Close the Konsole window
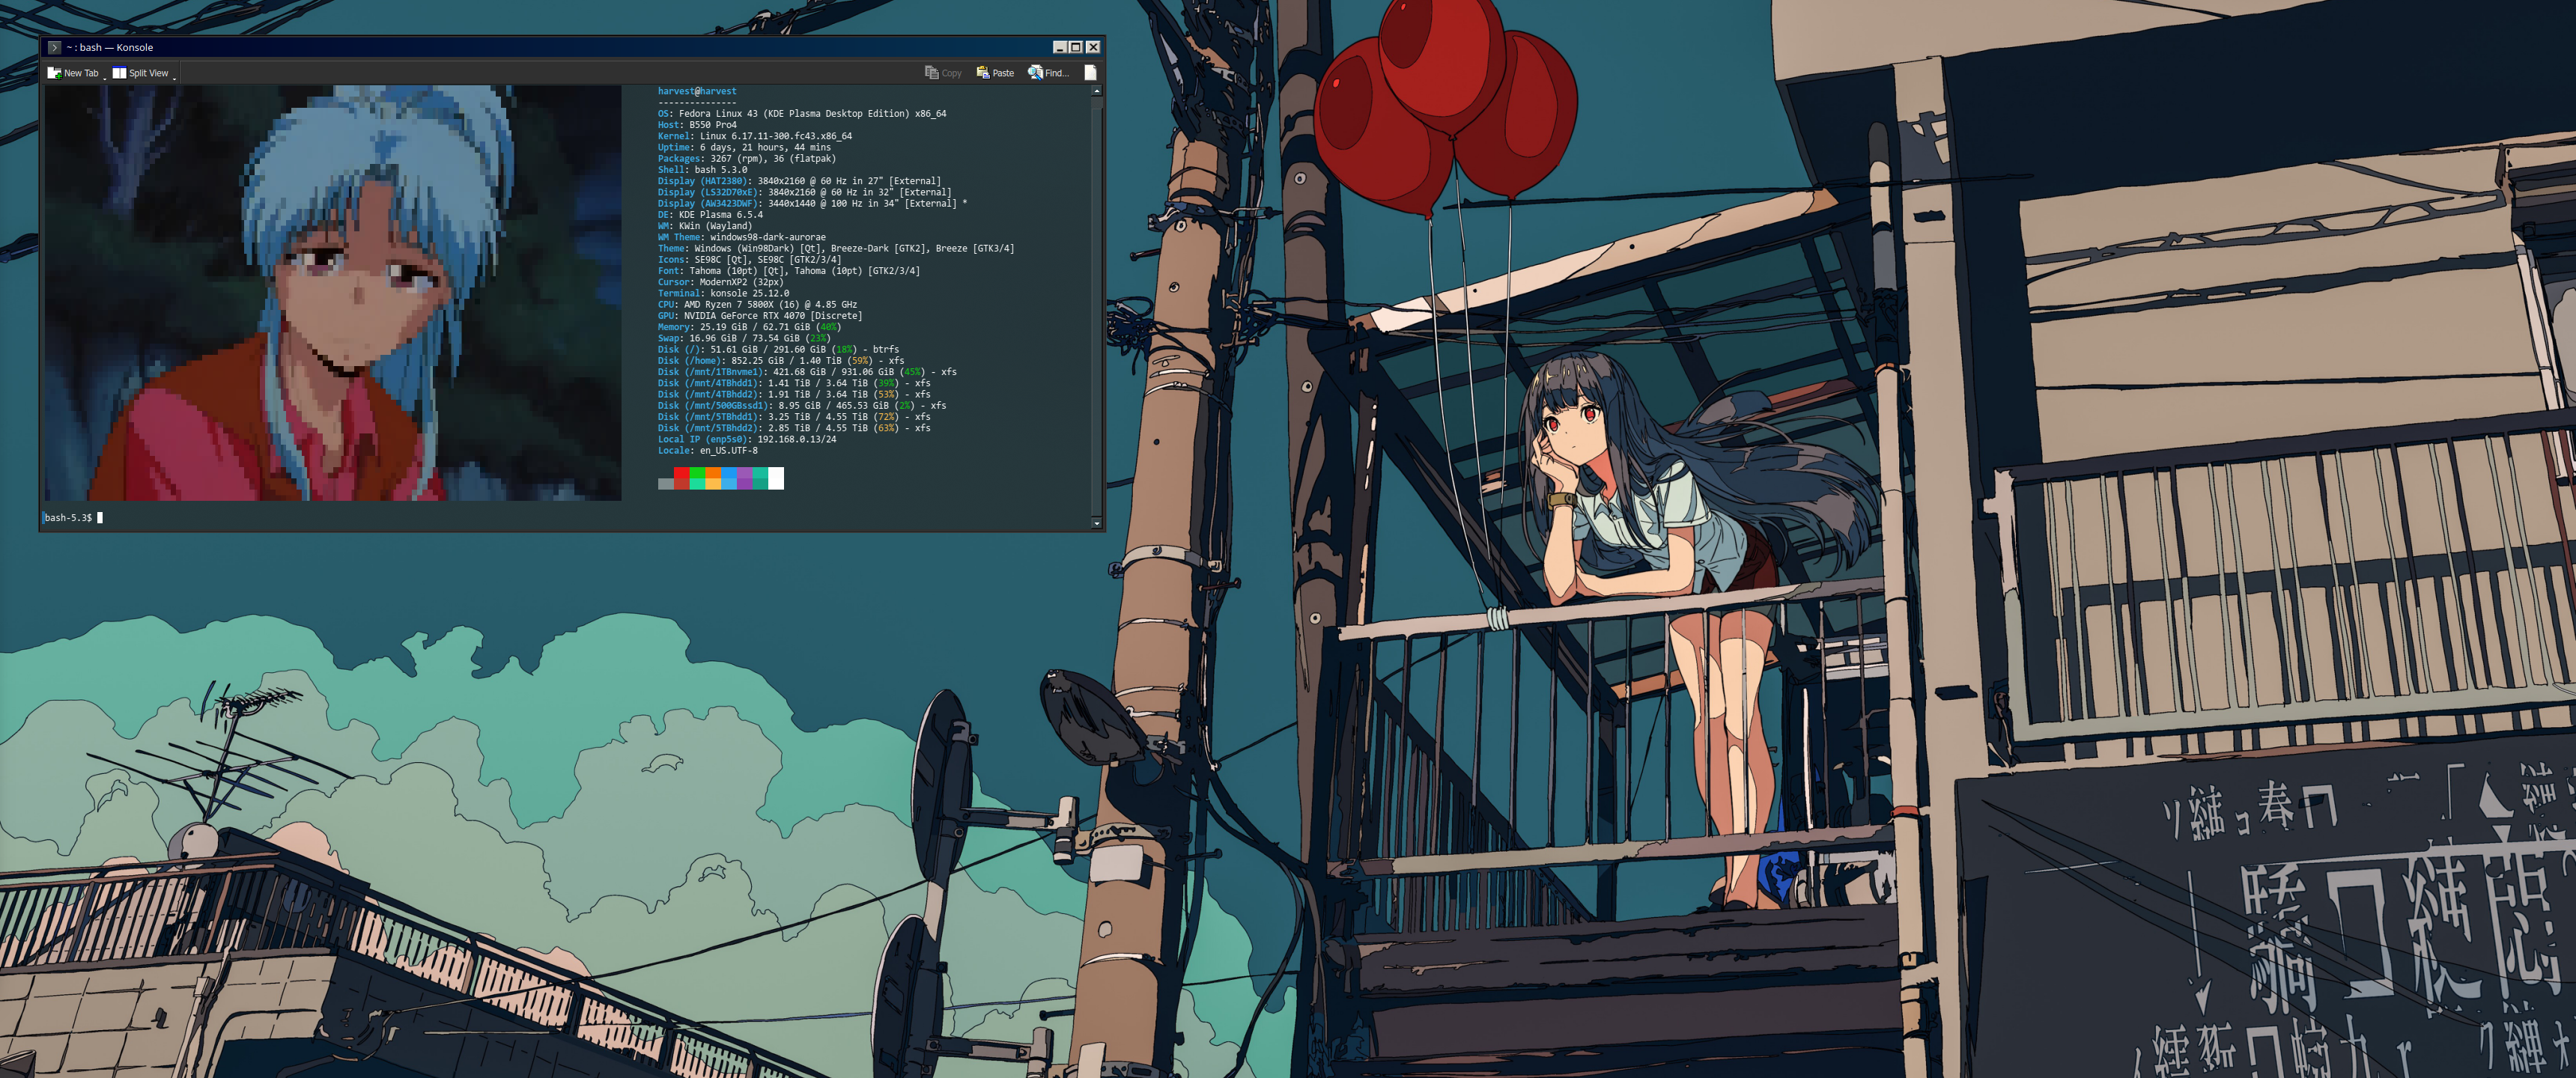 point(1093,47)
